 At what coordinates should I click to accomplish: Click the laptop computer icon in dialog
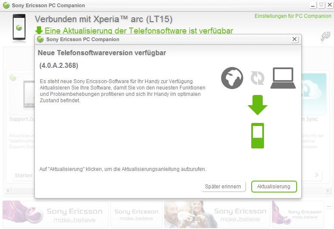(283, 78)
